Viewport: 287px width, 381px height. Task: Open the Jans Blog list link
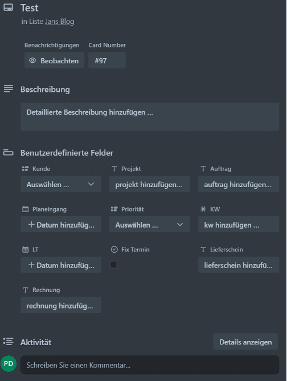[59, 21]
